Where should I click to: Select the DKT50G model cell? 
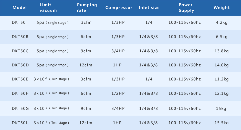coord(20,108)
